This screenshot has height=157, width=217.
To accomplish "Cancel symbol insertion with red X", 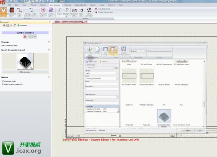I will [x=25, y=37].
